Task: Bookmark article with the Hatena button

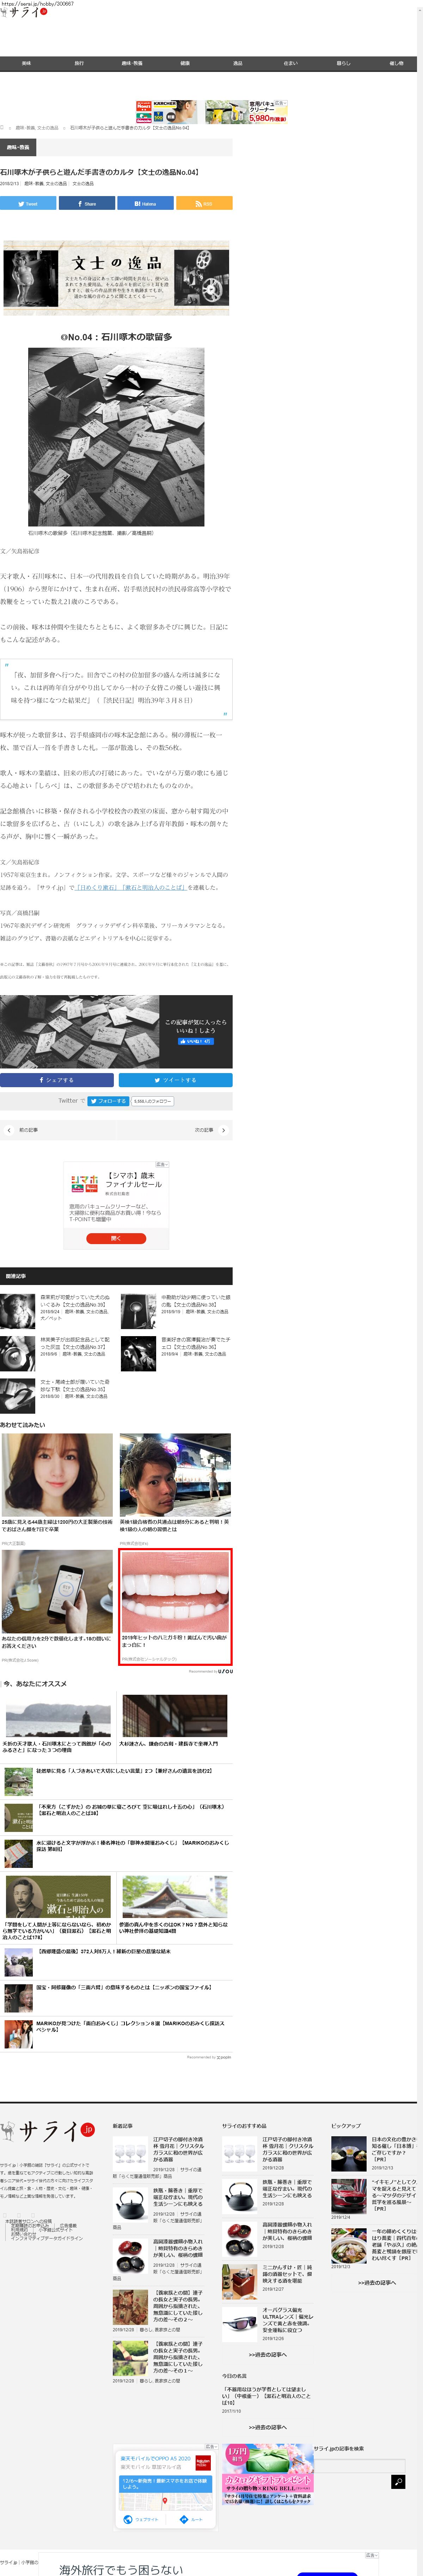Action: click(145, 203)
